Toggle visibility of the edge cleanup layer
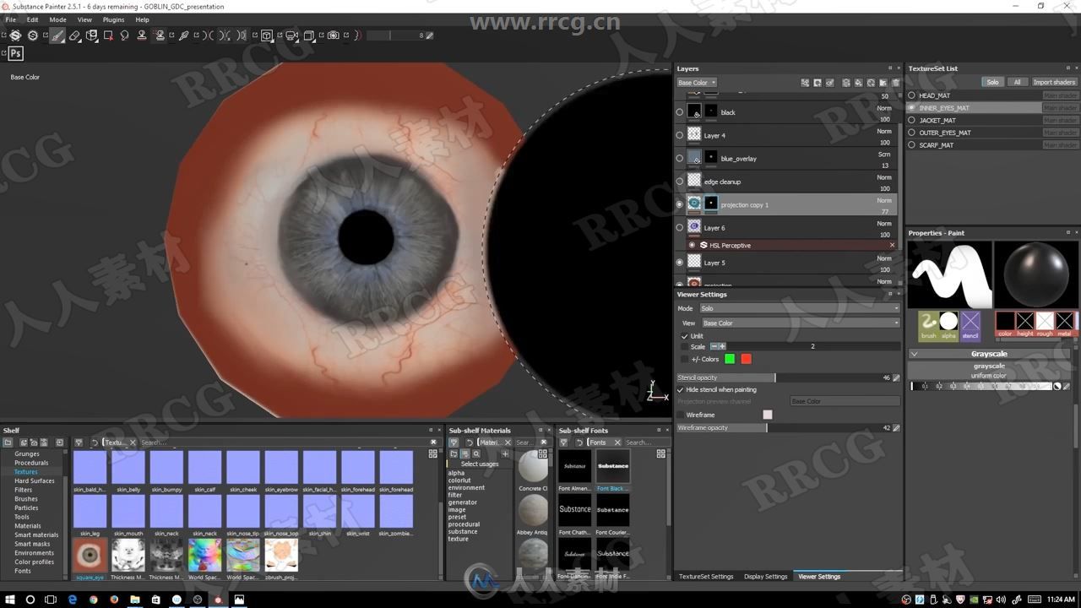 [680, 182]
